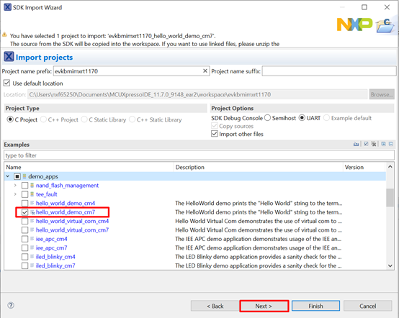Click the type to filter field
This screenshot has height=318, width=399.
199,155
